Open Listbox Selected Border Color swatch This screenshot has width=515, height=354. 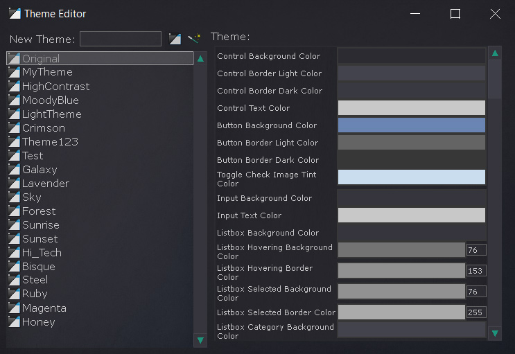tap(401, 312)
